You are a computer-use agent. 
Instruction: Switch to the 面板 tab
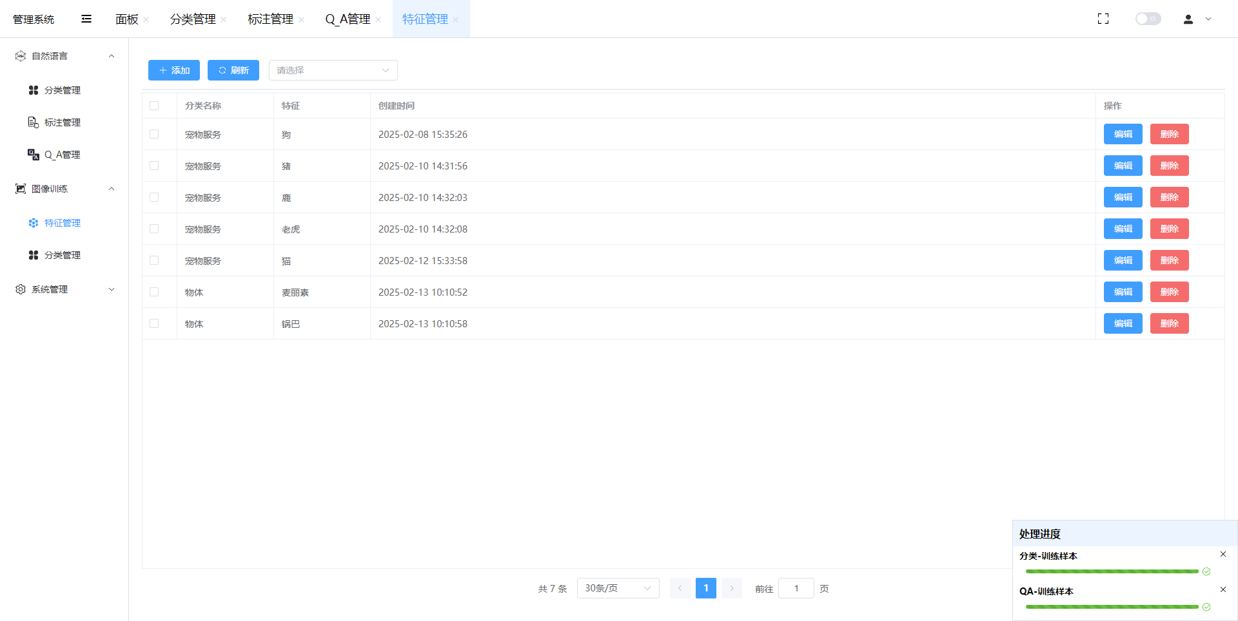point(127,19)
